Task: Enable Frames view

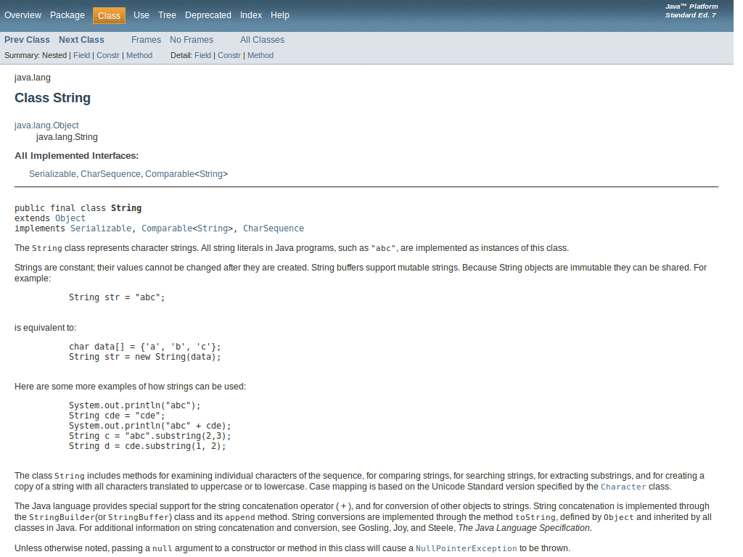Action: [x=146, y=40]
